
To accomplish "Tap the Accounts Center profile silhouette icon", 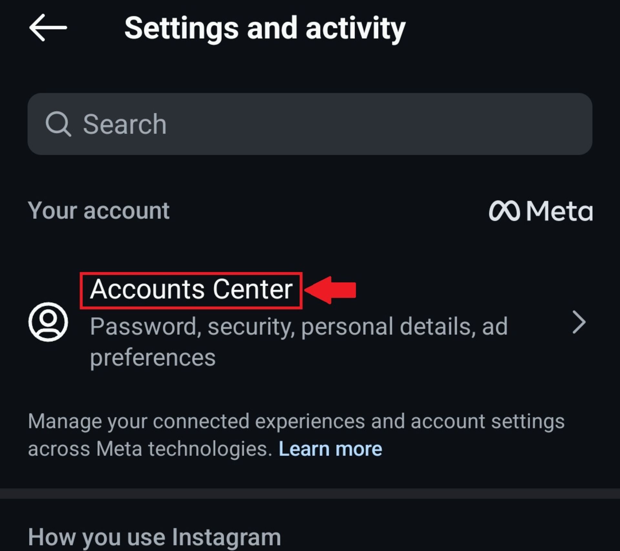I will click(x=48, y=322).
